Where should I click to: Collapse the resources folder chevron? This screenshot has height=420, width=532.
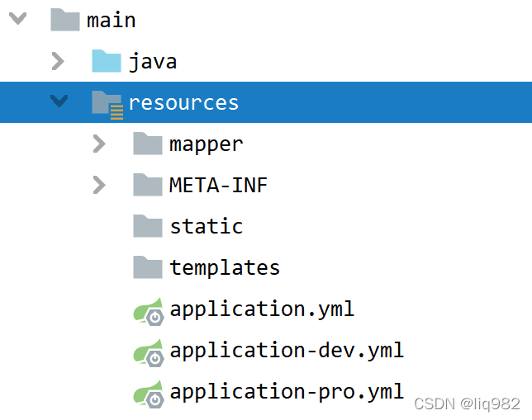(59, 101)
